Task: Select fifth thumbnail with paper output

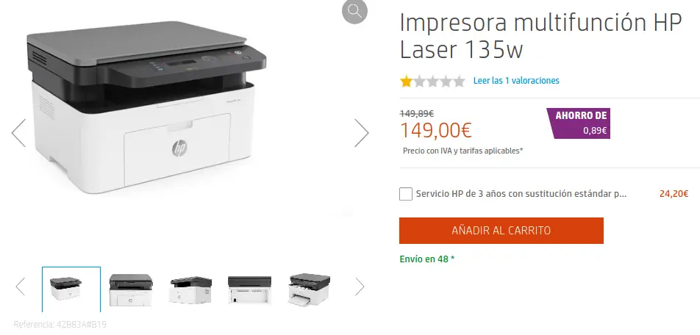Action: 309,289
